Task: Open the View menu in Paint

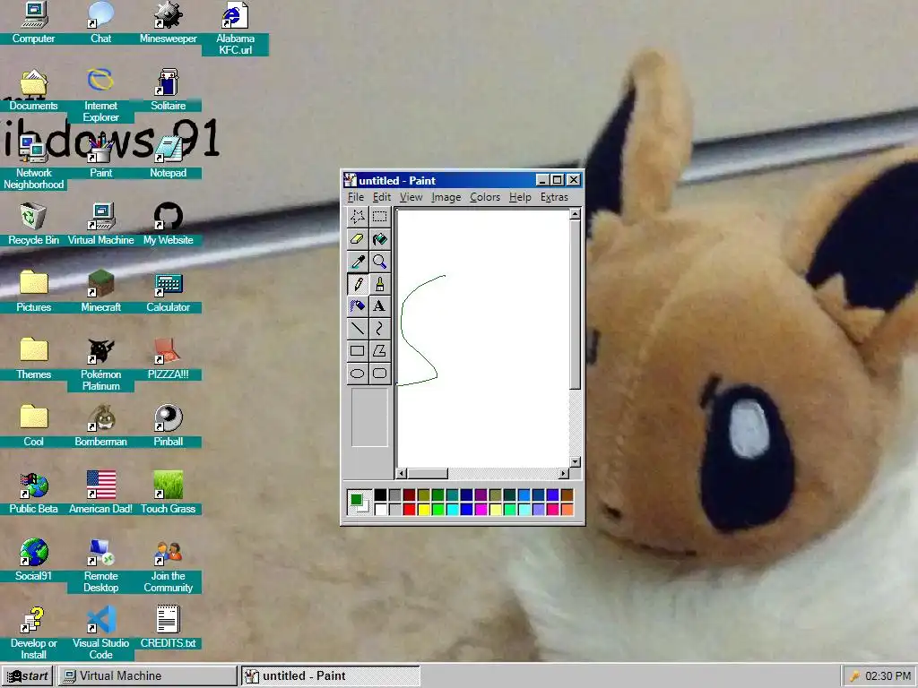Action: [411, 197]
